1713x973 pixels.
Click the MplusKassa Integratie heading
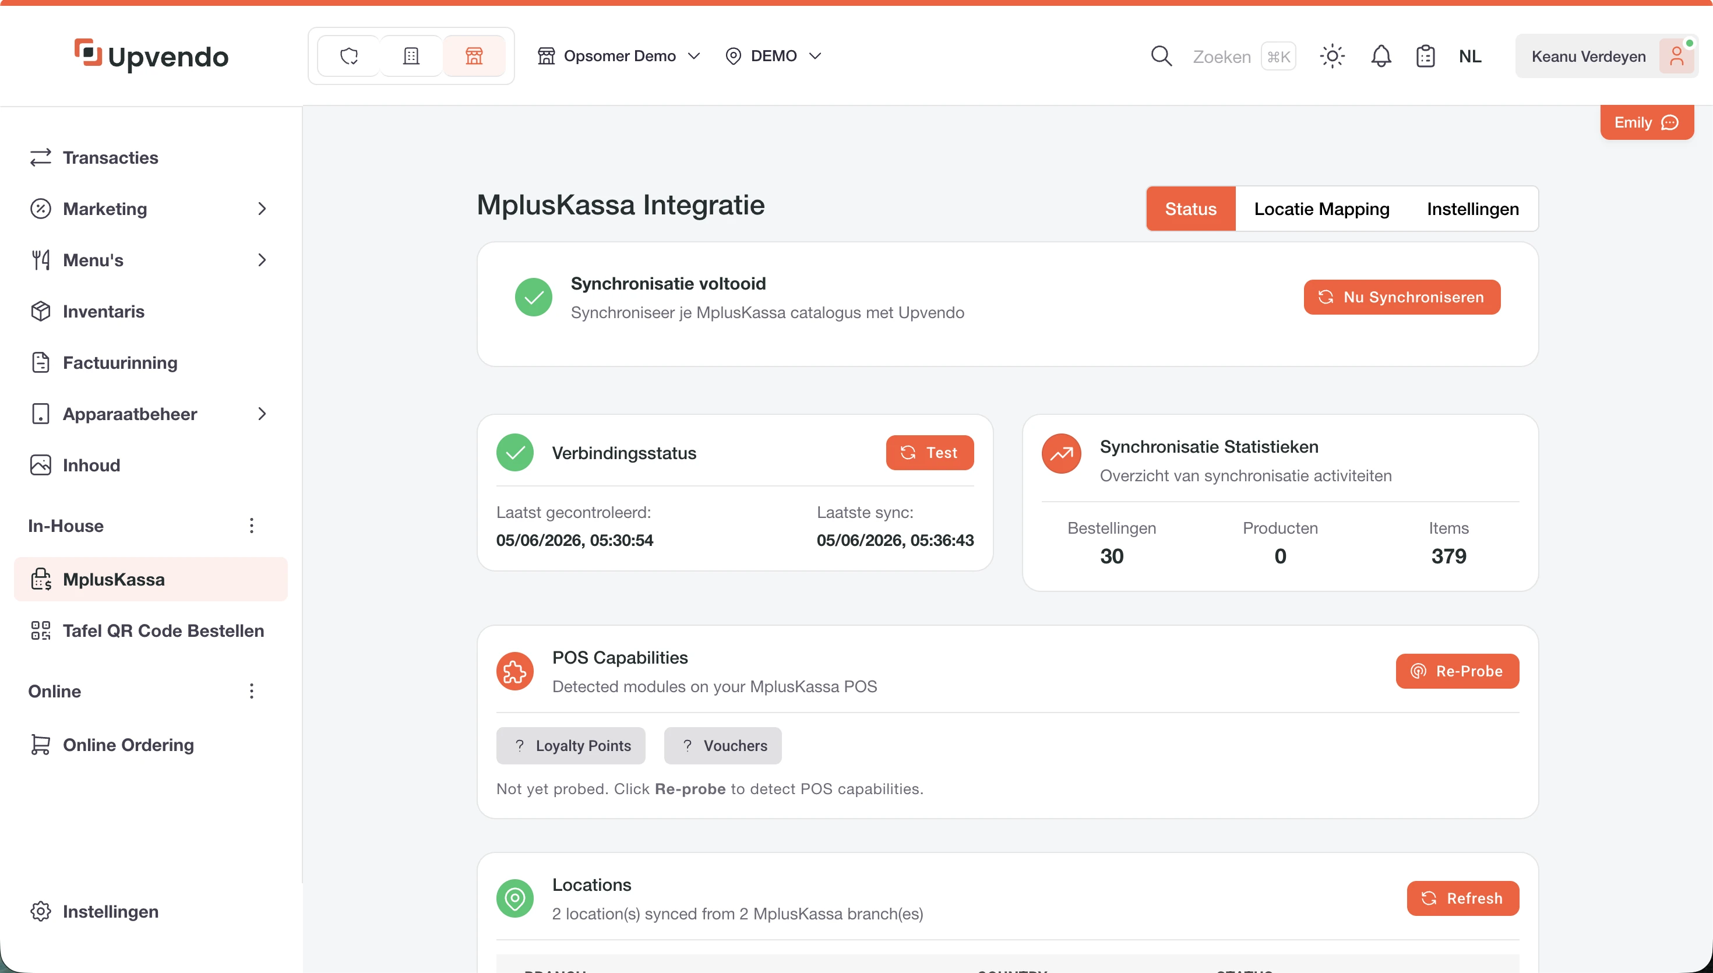click(x=620, y=205)
